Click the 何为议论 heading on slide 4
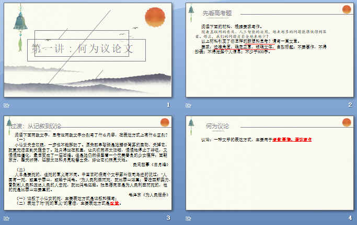Image resolution: width=357 pixels, height=225 pixels. pyautogui.click(x=217, y=126)
